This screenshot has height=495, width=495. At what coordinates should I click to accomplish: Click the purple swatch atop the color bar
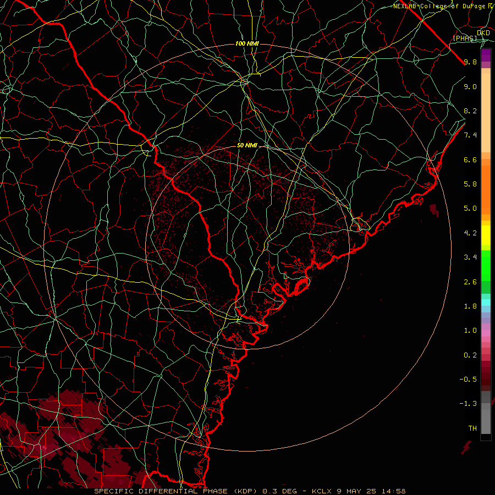coord(486,55)
